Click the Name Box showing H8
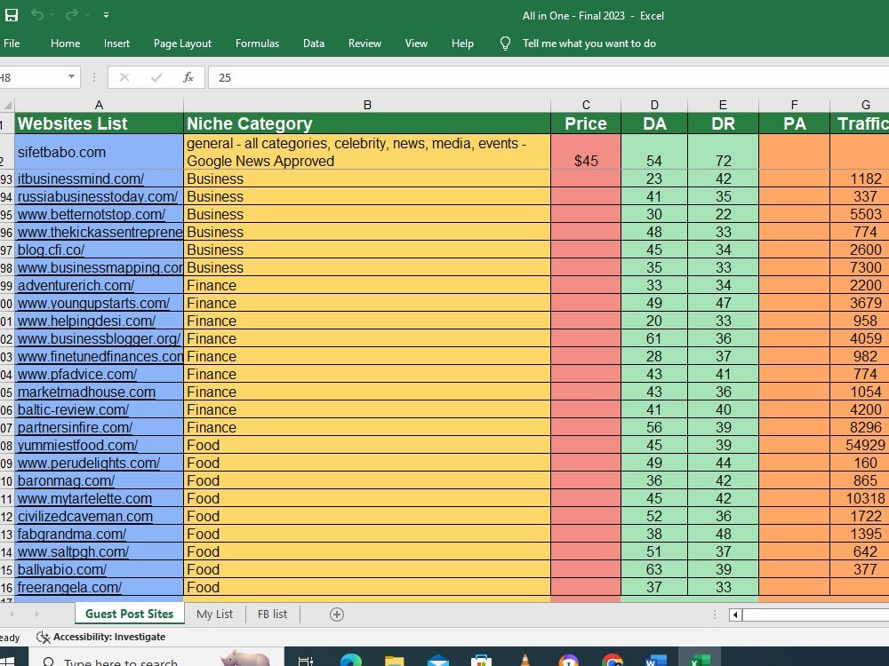 click(x=33, y=77)
